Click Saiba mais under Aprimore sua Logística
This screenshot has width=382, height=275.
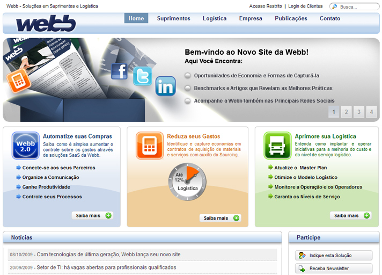pos(350,215)
